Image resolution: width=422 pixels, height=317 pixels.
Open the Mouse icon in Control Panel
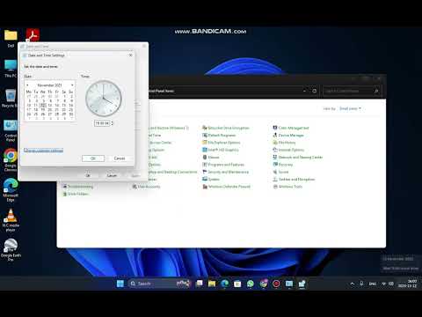(x=205, y=157)
